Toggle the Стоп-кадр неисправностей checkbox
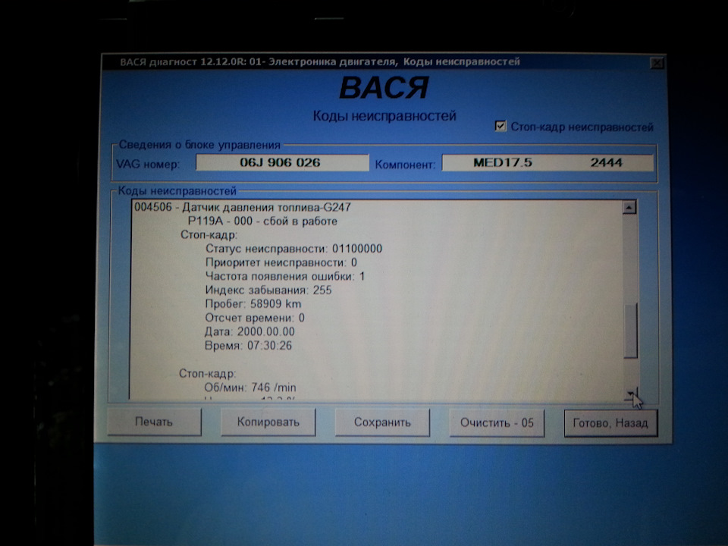This screenshot has width=728, height=546. [x=500, y=127]
